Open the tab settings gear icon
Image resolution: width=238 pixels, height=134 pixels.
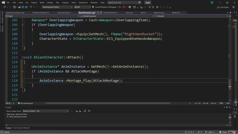tap(231, 13)
